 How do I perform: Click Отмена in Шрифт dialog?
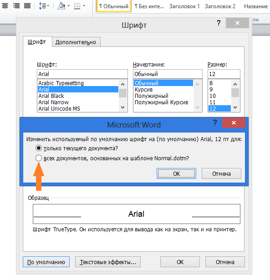tap(225, 262)
